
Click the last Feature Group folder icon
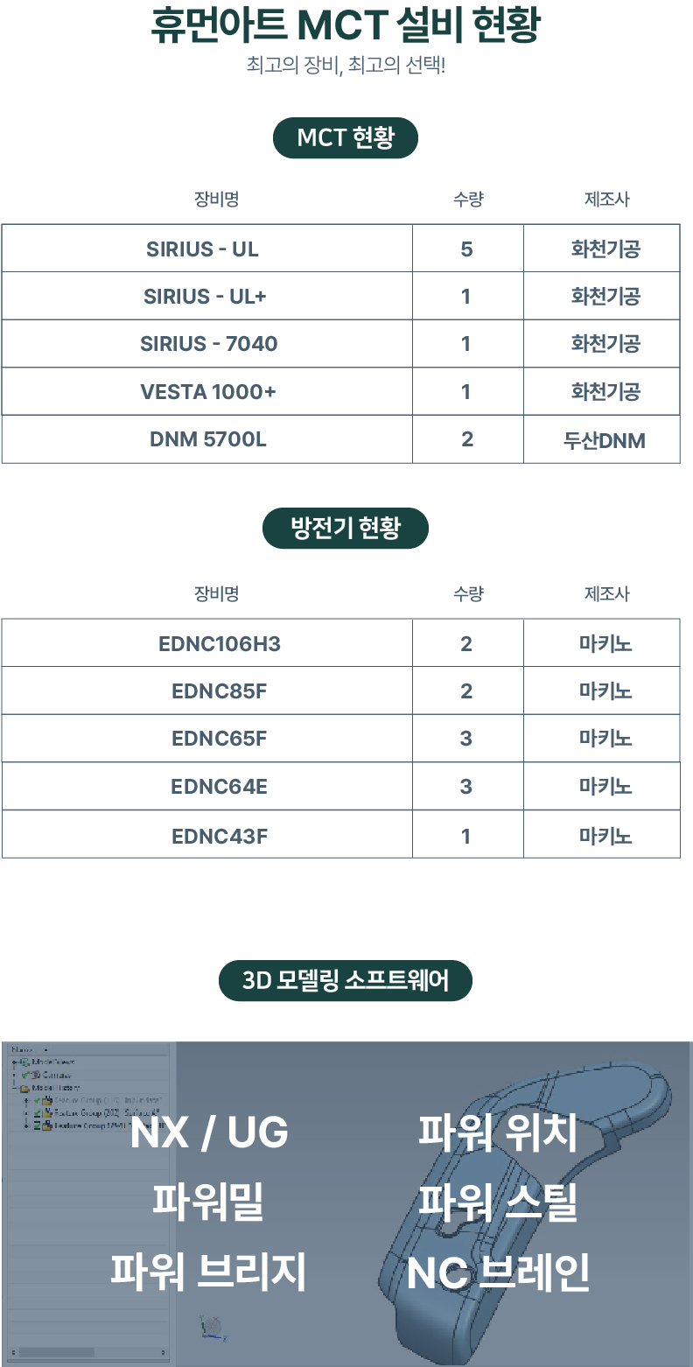(47, 1125)
